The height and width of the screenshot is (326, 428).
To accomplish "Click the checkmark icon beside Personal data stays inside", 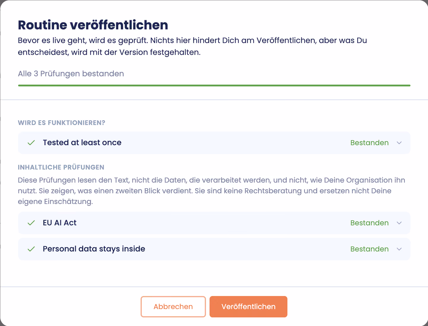I will [x=31, y=249].
